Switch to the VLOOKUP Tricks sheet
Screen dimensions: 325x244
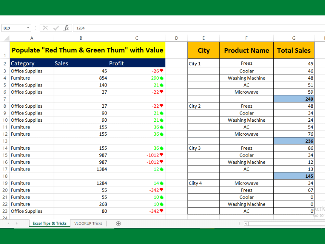point(88,224)
